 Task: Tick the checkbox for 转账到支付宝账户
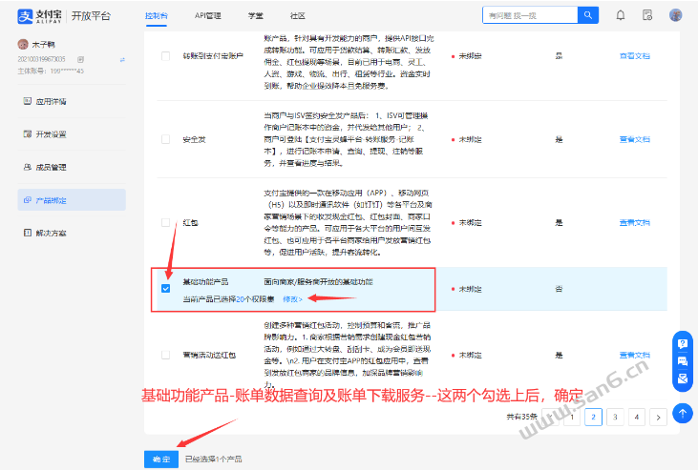tap(165, 56)
